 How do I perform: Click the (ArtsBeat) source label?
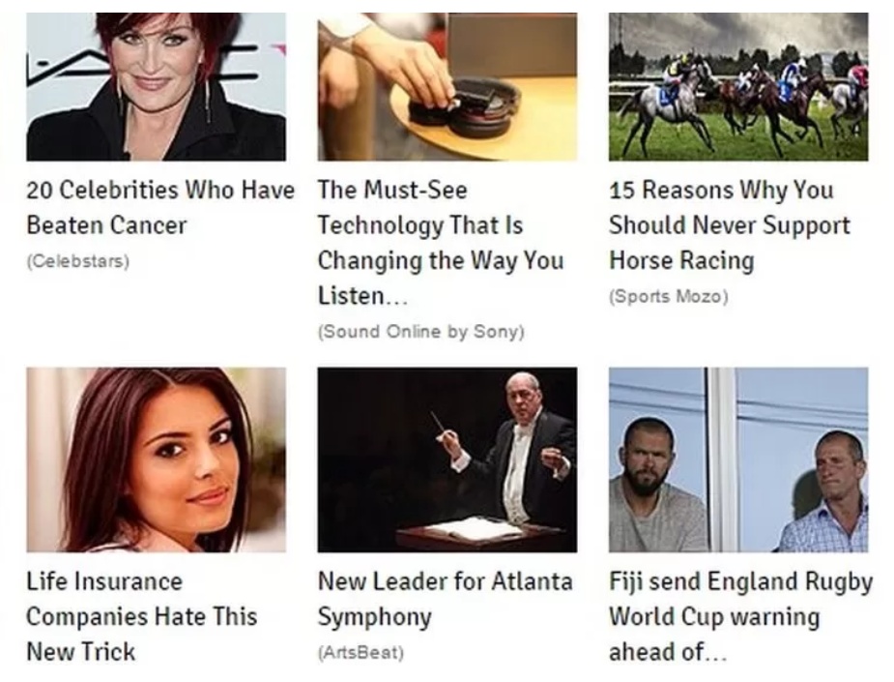[360, 652]
